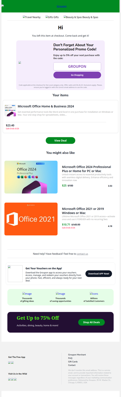Image resolution: width=121 pixels, height=397 pixels.
Task: Open orange Office 2021 product image
Action: point(31,219)
